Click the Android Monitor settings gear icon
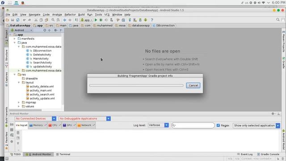This screenshot has height=161, width=286. [273, 114]
